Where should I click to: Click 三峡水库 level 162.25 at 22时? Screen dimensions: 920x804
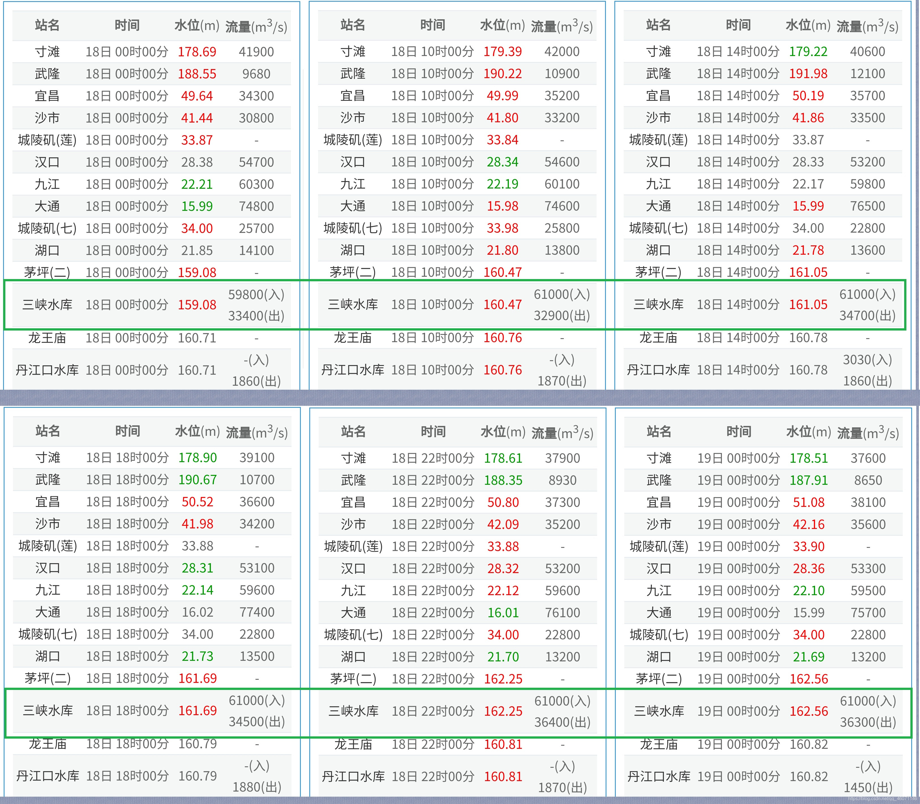pos(503,711)
